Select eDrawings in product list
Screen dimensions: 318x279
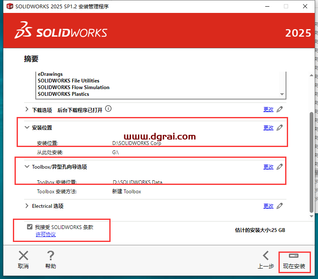(50, 74)
